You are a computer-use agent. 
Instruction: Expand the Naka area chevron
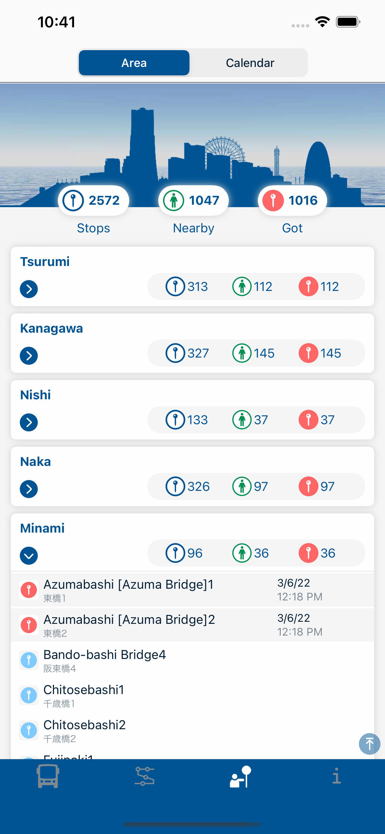point(29,489)
